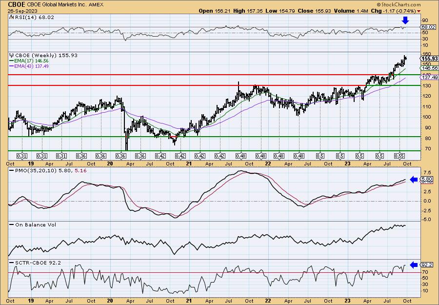Click the PMO(35,20,10) 5.80, 5.16 legend
The width and height of the screenshot is (439, 305).
51,170
